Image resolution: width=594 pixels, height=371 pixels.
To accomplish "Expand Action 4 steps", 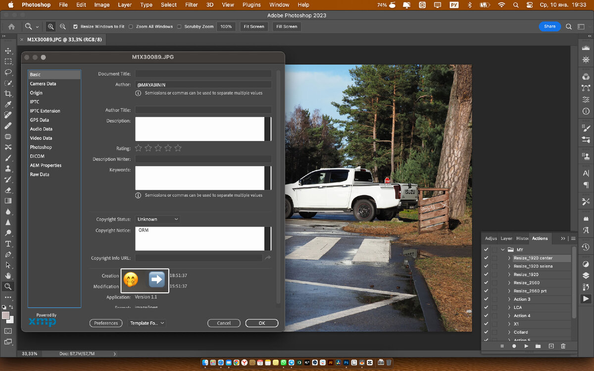I will (509, 316).
